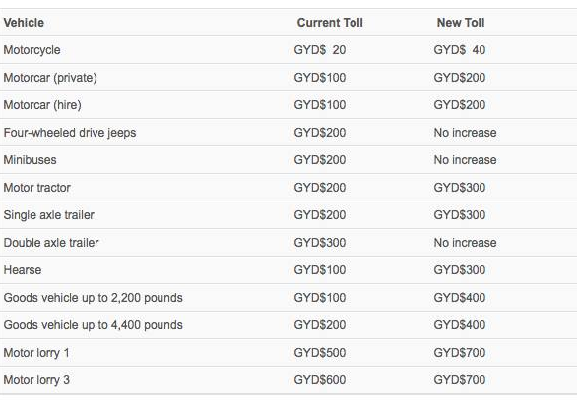
Task: Select the Motorcar (hire) cell
Action: (42, 105)
